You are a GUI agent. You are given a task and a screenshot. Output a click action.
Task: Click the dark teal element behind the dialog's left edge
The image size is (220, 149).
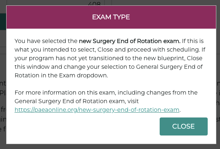pyautogui.click(x=3, y=22)
